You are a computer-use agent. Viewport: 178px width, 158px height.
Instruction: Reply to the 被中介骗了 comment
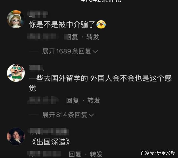[x=72, y=37]
